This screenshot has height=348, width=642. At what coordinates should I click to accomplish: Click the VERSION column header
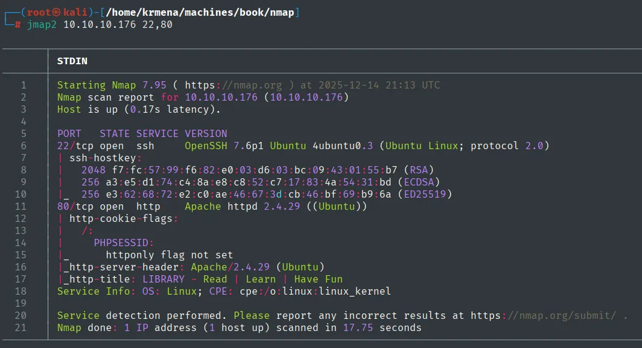pos(206,133)
